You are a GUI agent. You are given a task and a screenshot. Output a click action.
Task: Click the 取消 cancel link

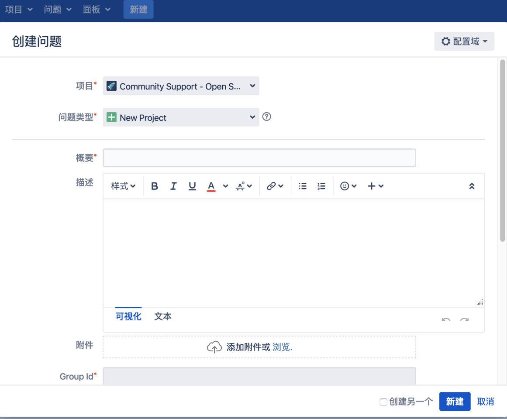(485, 402)
